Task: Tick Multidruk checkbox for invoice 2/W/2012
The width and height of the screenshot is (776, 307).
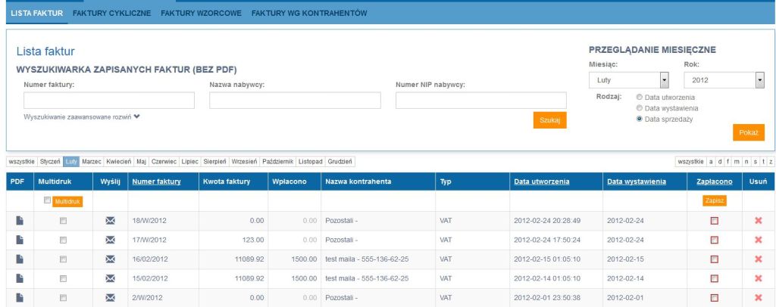Action: pos(63,298)
